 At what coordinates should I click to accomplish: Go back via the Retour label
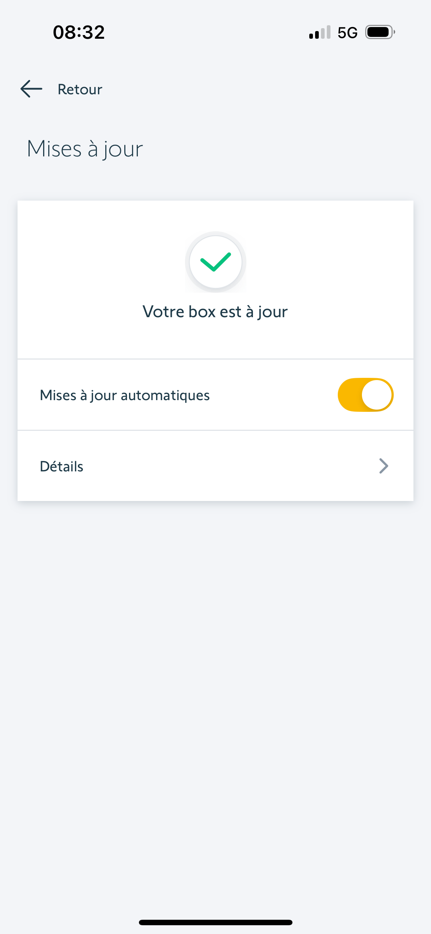pos(80,90)
